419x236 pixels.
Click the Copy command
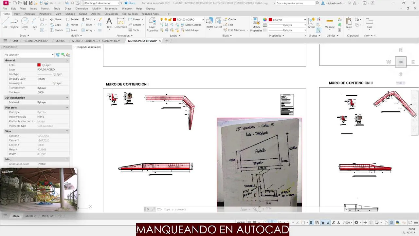click(55, 25)
